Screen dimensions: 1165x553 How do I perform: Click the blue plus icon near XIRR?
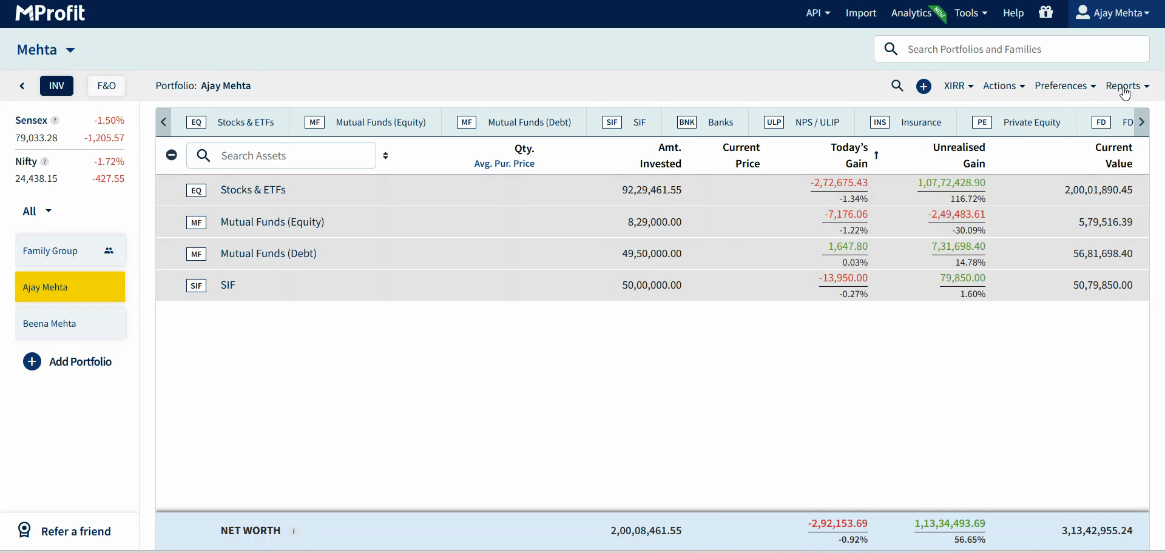[924, 87]
